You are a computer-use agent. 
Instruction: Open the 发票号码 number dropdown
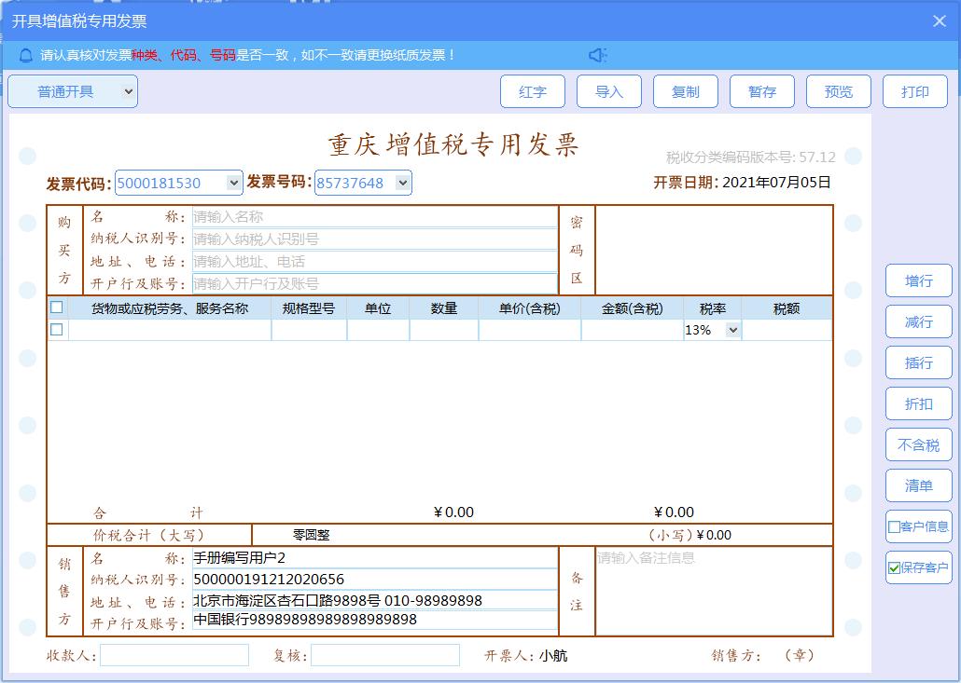pyautogui.click(x=401, y=183)
